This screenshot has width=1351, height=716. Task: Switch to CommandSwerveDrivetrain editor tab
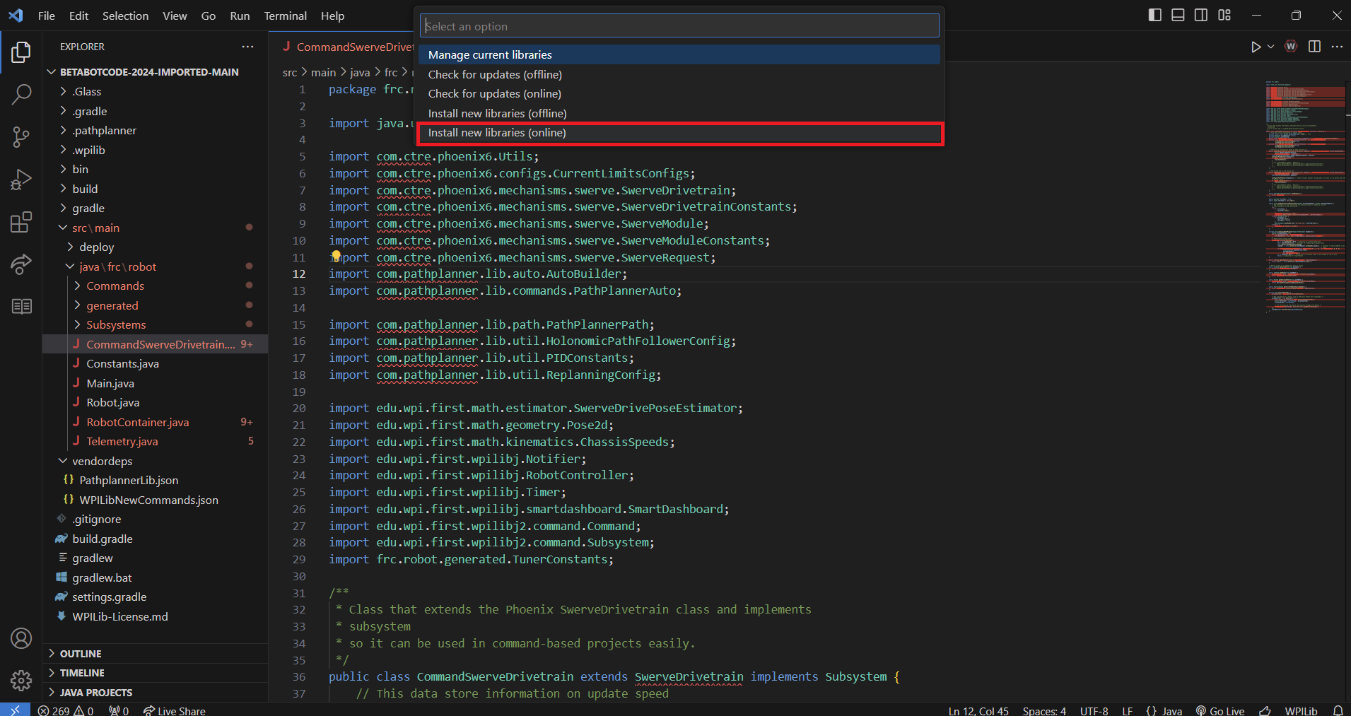pos(348,47)
